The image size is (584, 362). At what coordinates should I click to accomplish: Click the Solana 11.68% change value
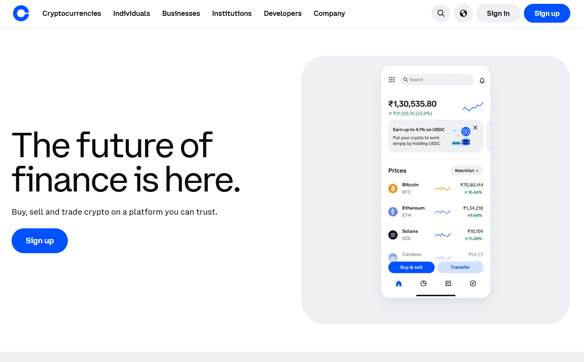[x=473, y=239]
